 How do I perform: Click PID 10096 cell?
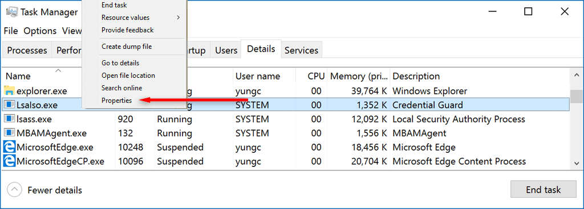tap(131, 161)
